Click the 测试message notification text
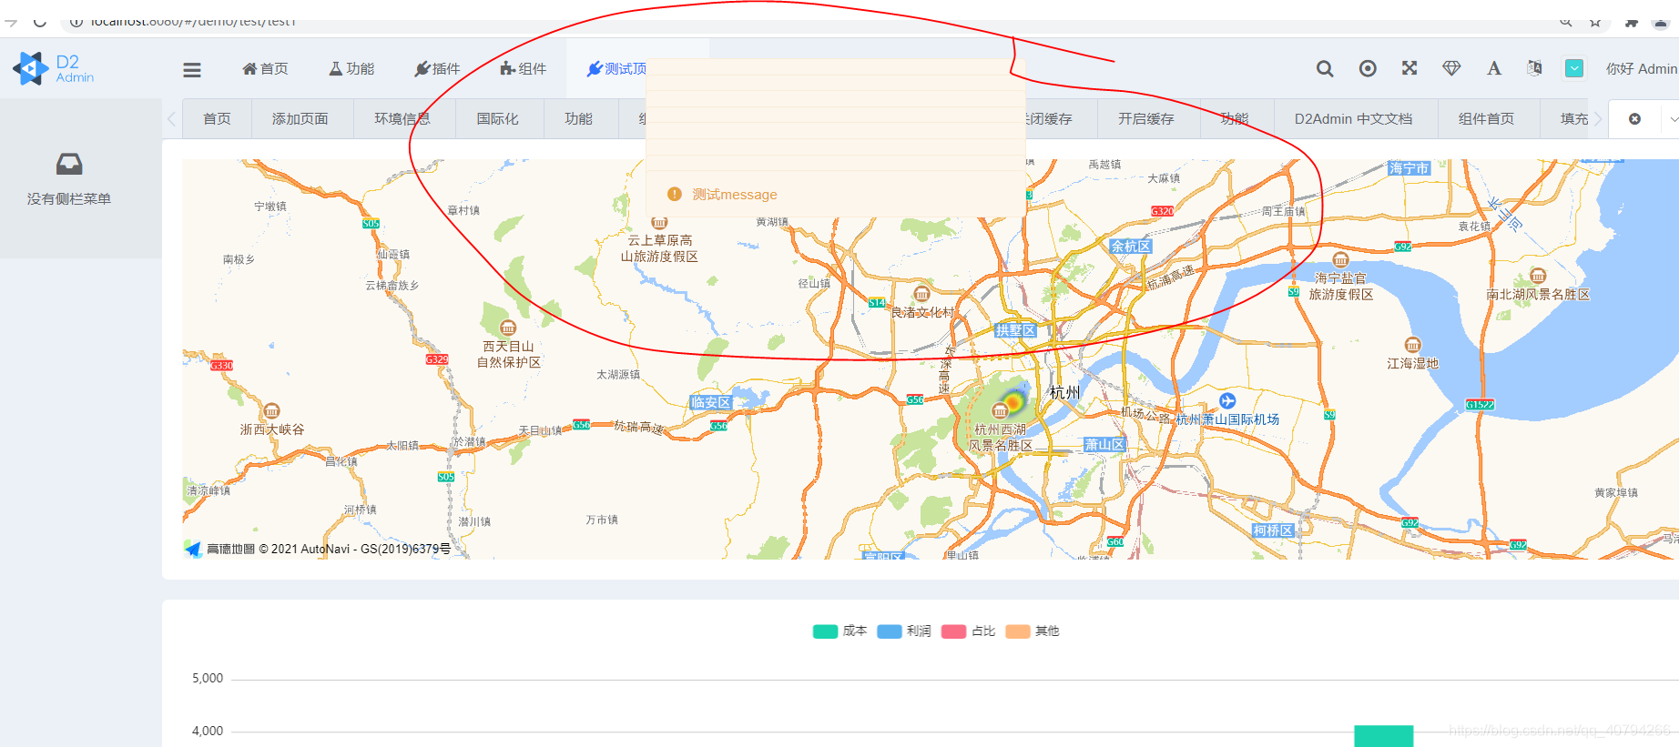Image resolution: width=1679 pixels, height=747 pixels. coord(735,195)
